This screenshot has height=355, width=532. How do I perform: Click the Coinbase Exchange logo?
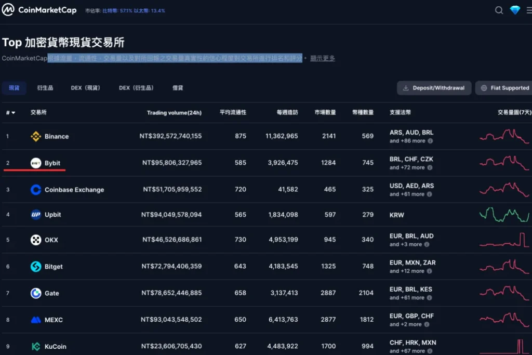(x=36, y=190)
